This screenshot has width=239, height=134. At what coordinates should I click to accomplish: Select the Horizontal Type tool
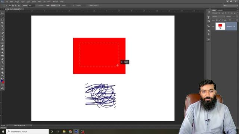pos(2,63)
